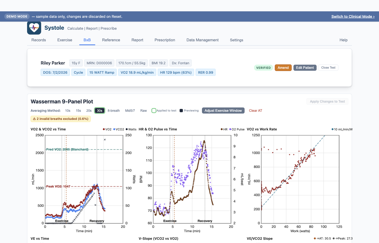Select 15s averaging method
Image resolution: width=379 pixels, height=243 pixels.
78,111
